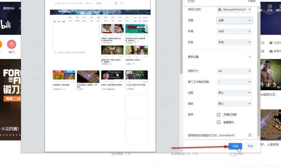This screenshot has width=281, height=167.
Task: Open the 缩放 scale dropdown
Action: (x=234, y=104)
